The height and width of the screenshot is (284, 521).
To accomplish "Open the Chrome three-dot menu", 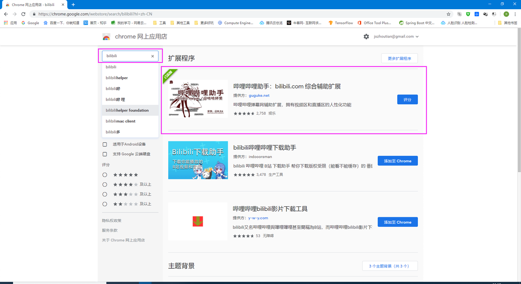I will (515, 14).
